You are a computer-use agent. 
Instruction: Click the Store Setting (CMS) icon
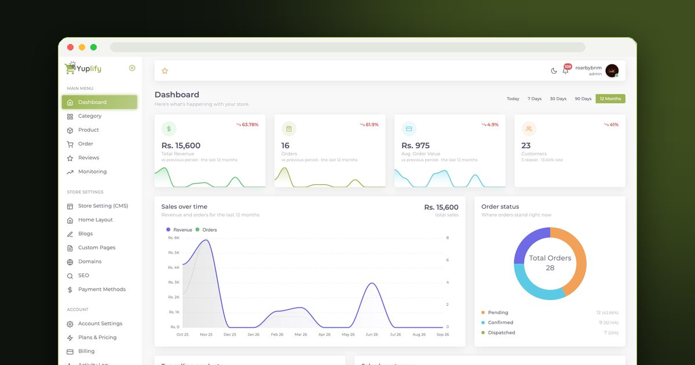[x=70, y=206]
